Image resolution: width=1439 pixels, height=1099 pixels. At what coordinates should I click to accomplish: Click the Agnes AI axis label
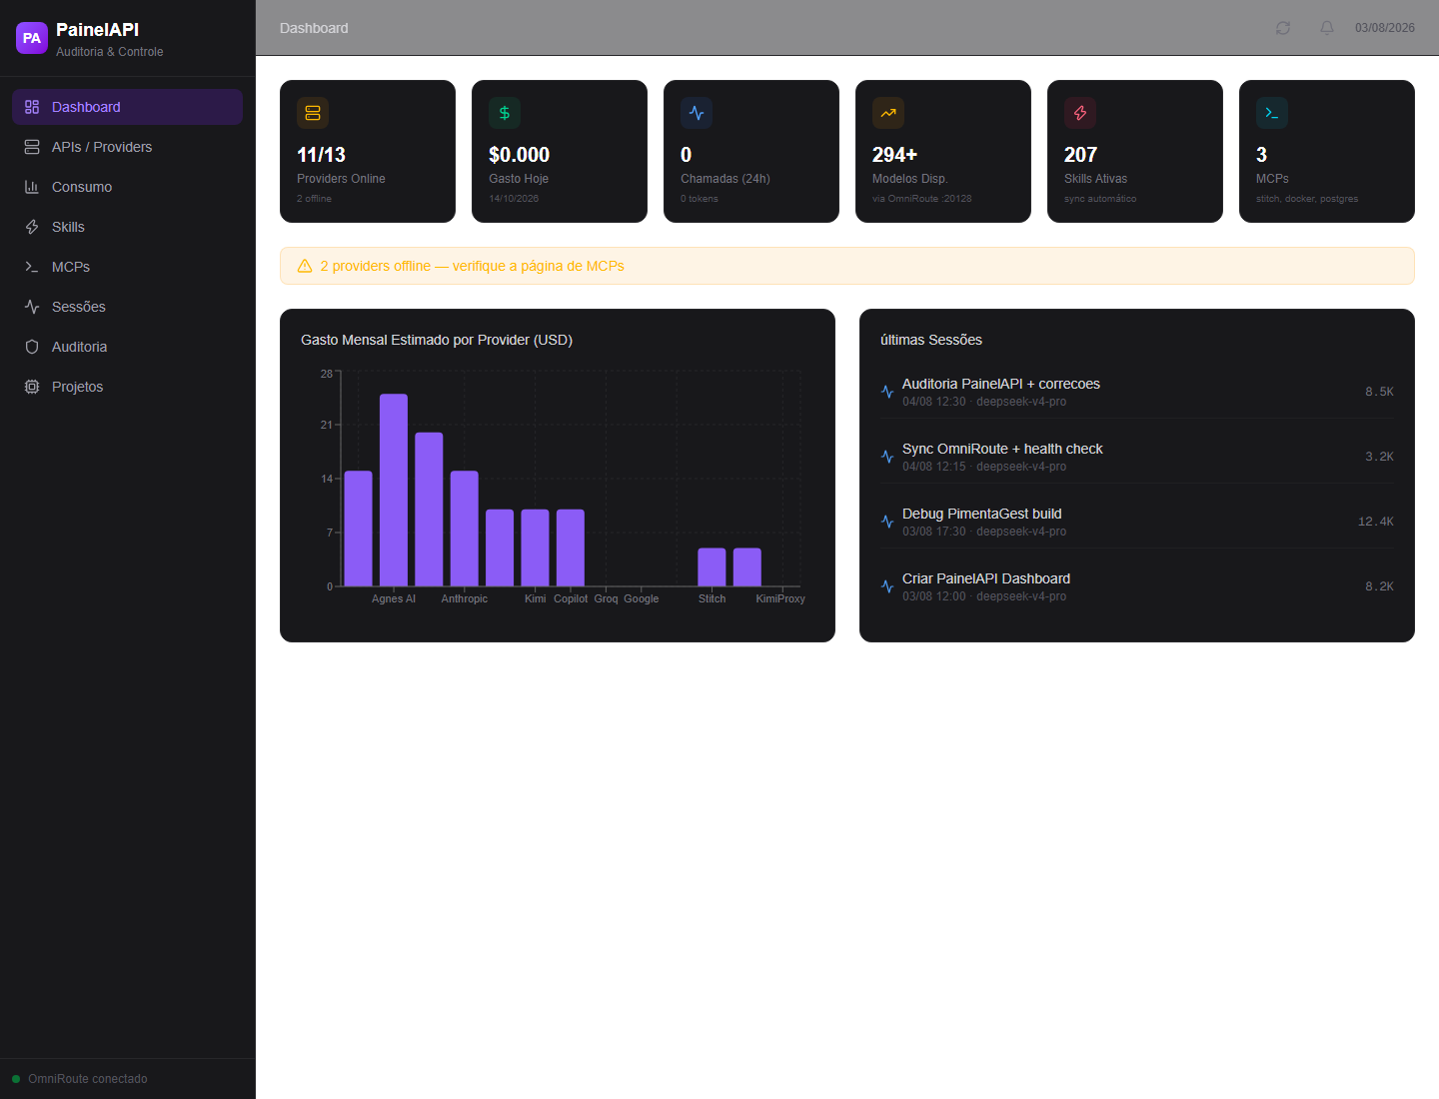tap(394, 598)
